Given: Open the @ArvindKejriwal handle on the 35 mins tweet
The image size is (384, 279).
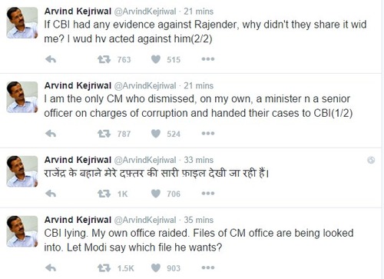Looking at the screenshot, I should [x=145, y=220].
